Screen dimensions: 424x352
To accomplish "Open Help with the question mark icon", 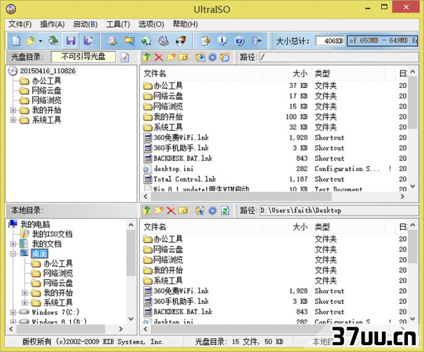I will click(x=240, y=41).
